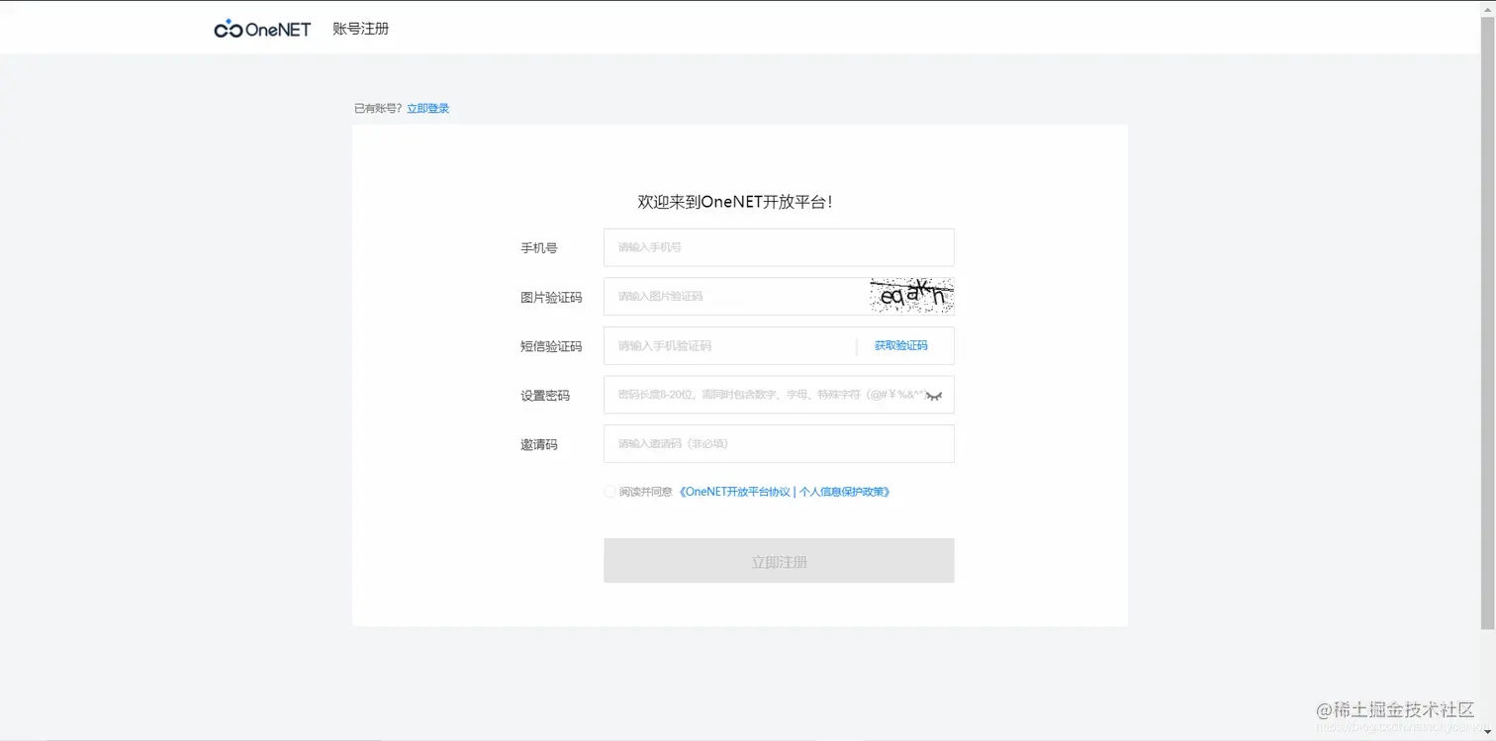This screenshot has height=741, width=1496.
Task: Click the captcha image to refresh it
Action: [x=910, y=295]
